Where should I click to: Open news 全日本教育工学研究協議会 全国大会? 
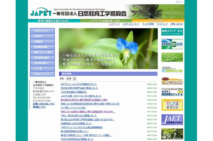pyautogui.click(x=88, y=119)
